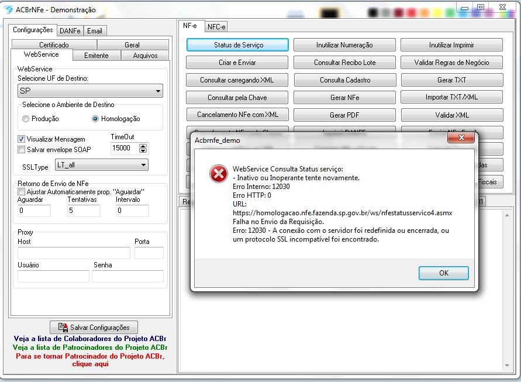This screenshot has height=382, width=521.
Task: Click the Salvar Configurações button
Action: [x=94, y=328]
